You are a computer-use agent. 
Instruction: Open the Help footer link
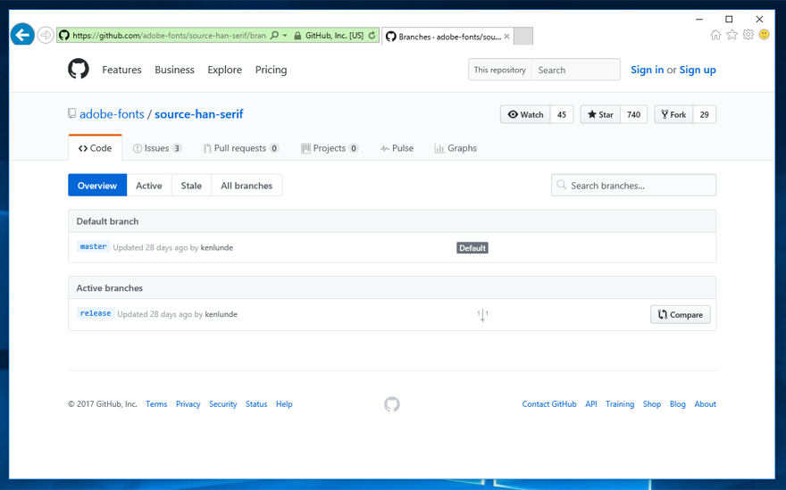pos(284,403)
